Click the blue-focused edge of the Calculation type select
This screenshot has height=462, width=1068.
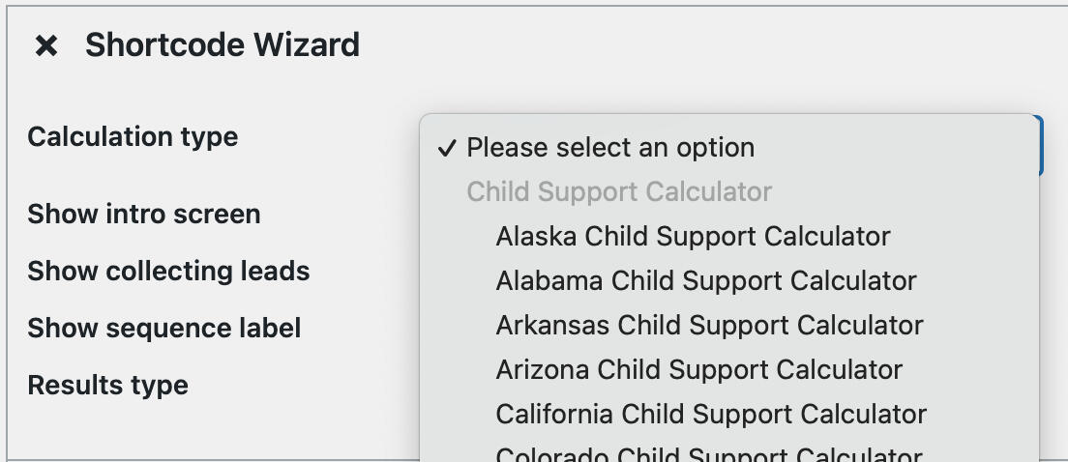[x=1041, y=145]
